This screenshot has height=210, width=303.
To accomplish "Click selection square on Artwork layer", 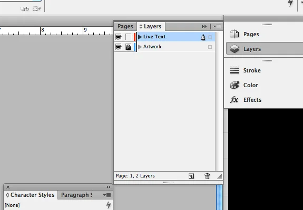I will (x=210, y=47).
